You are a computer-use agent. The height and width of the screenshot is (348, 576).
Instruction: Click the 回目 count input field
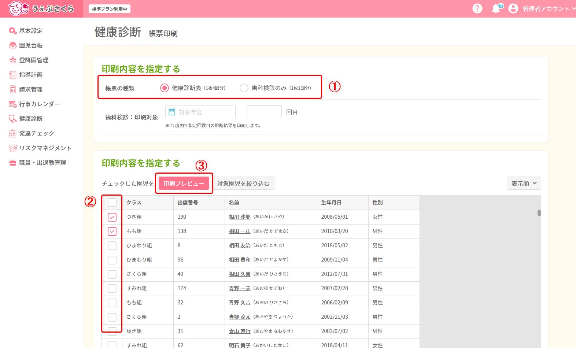click(x=264, y=112)
